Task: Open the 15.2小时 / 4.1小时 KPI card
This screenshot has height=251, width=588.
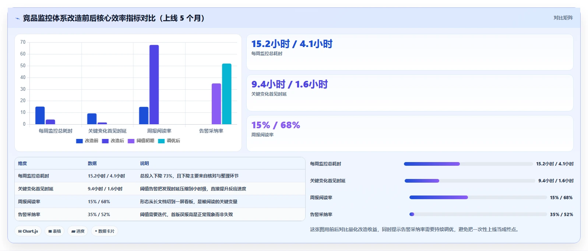Action: pyautogui.click(x=410, y=52)
